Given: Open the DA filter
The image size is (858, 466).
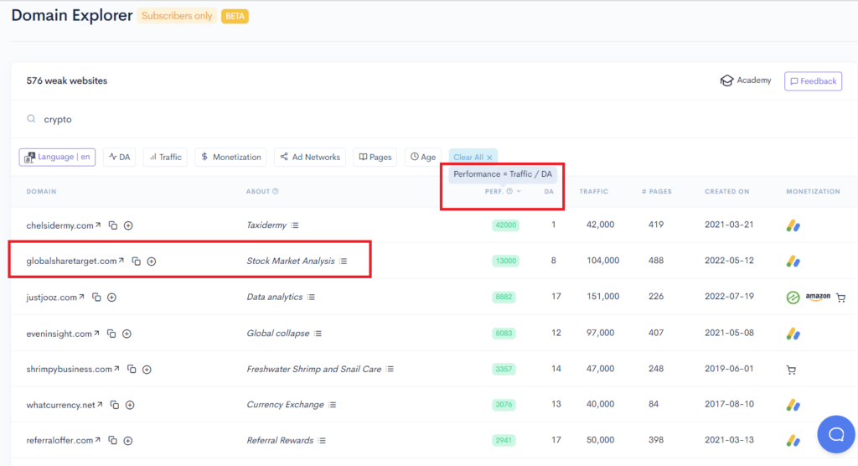Looking at the screenshot, I should [119, 158].
